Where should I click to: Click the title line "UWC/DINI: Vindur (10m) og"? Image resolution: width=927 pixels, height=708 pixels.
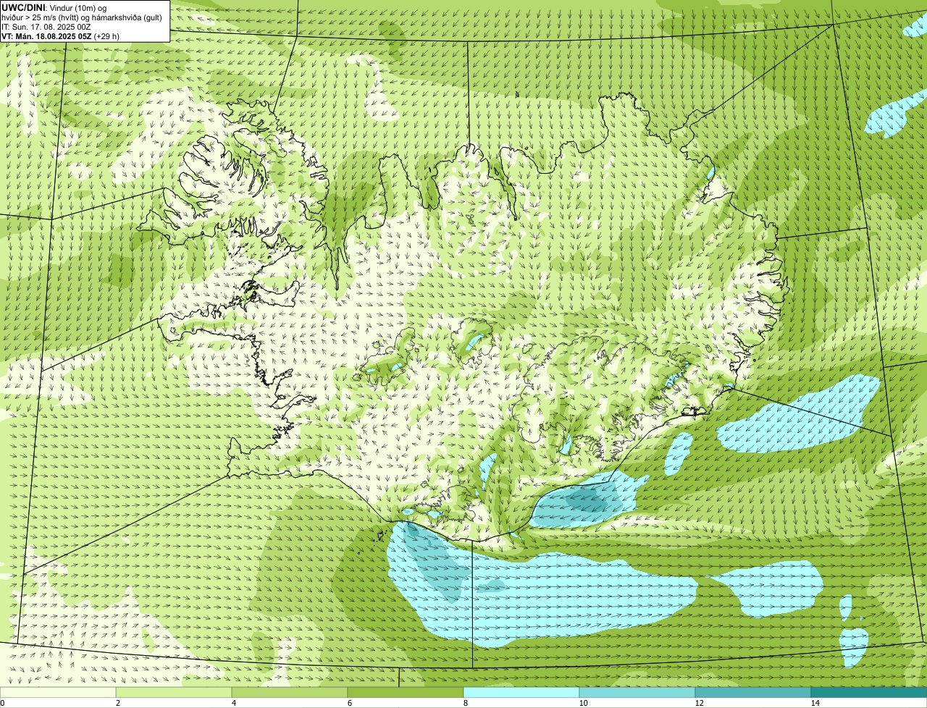point(54,7)
